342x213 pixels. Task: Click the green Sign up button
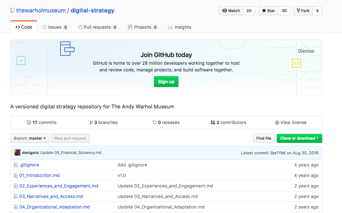(166, 82)
